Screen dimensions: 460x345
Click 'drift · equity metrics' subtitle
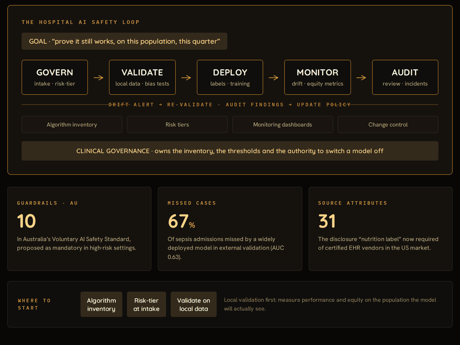coord(317,84)
